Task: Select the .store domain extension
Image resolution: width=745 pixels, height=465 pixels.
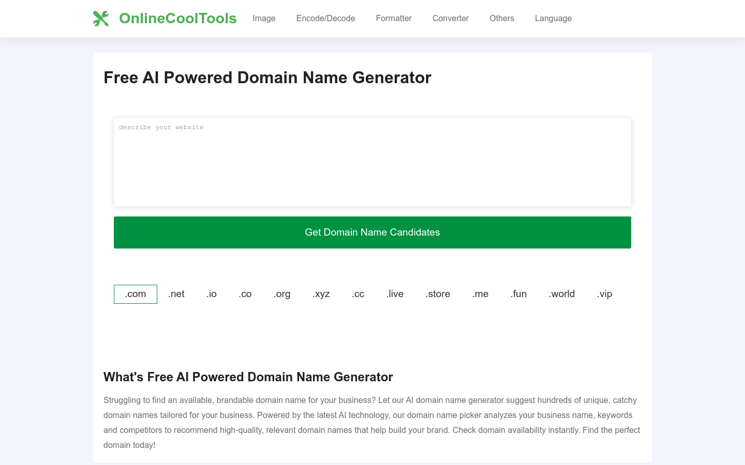Action: click(438, 294)
